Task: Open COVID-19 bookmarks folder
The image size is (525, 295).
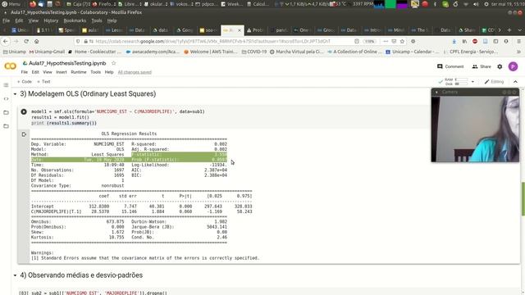Action: 254,52
